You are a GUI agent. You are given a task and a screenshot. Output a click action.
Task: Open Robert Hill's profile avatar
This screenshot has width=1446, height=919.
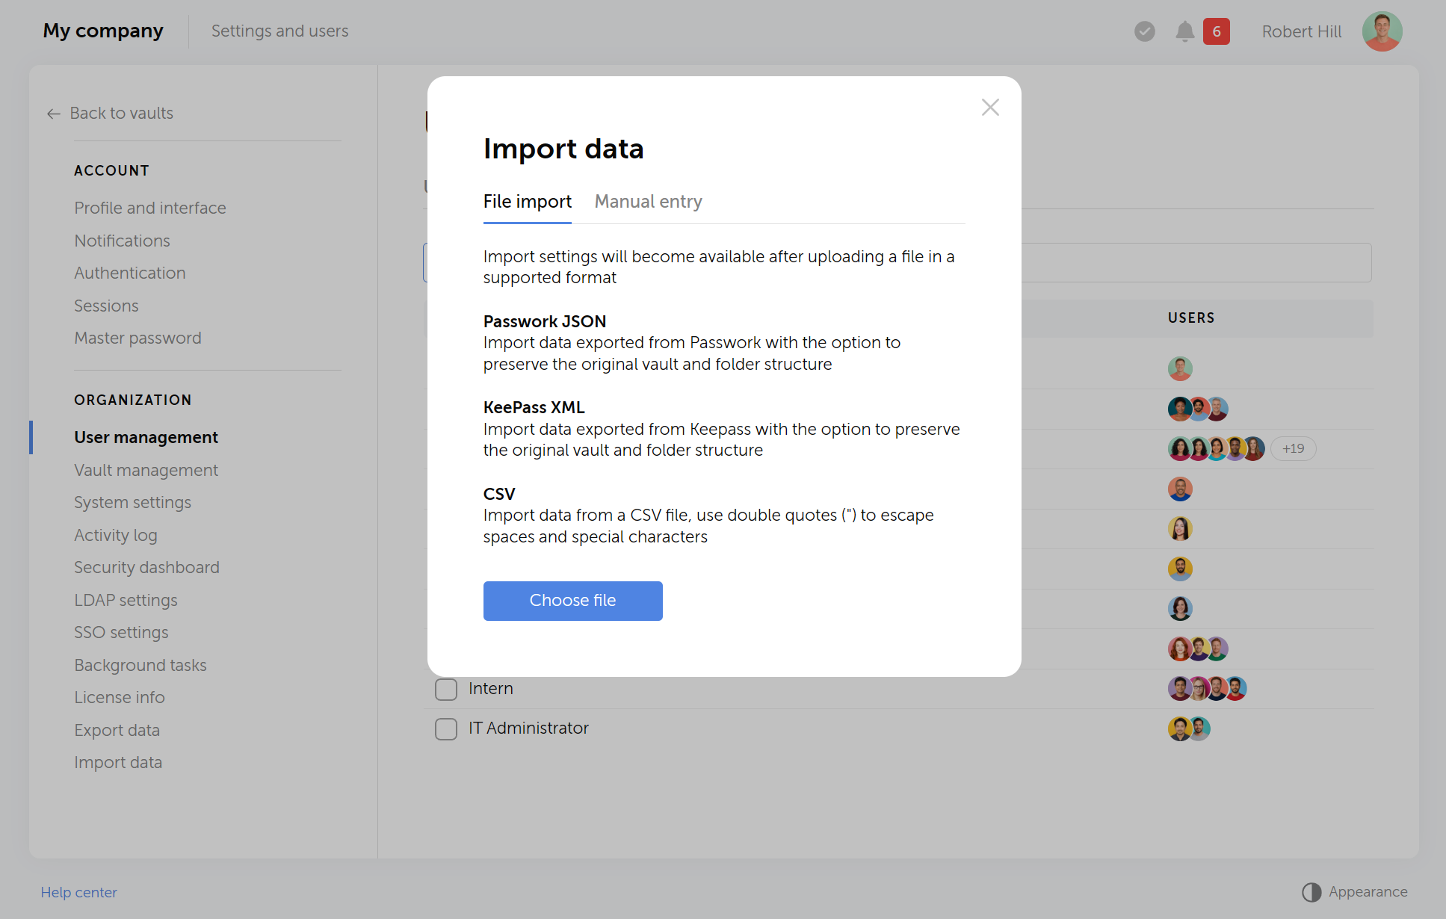[1382, 31]
